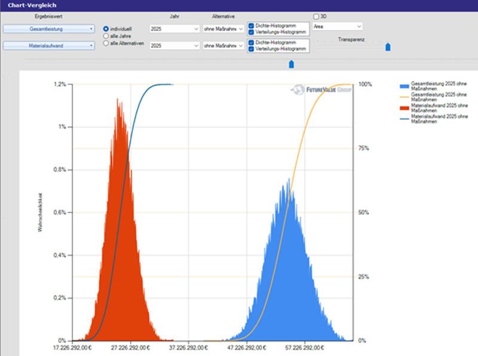Expand the first row's 'ohne Maßnahmen' alternative dropdown
This screenshot has height=356, width=478.
pos(223,29)
